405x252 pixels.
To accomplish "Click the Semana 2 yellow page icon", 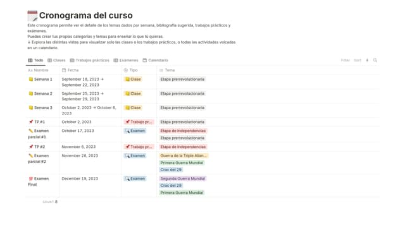I will 31,93.
